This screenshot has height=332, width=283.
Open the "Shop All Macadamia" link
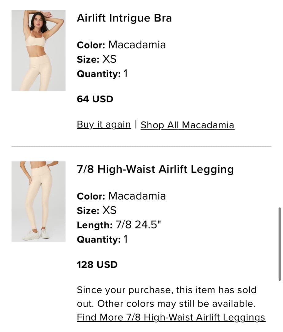click(187, 125)
